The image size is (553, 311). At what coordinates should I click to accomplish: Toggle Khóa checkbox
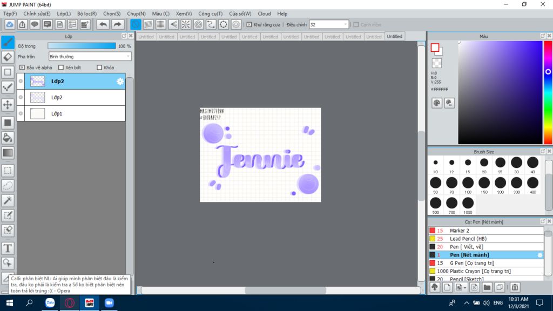tap(99, 67)
